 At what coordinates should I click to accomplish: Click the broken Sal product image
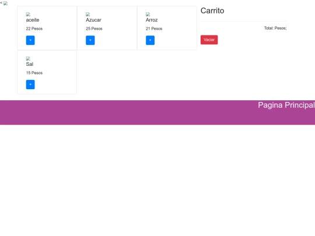pos(28,58)
